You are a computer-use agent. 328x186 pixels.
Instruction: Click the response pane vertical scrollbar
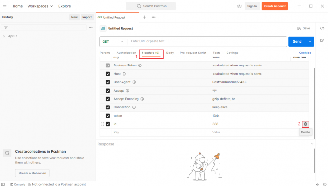click(314, 160)
